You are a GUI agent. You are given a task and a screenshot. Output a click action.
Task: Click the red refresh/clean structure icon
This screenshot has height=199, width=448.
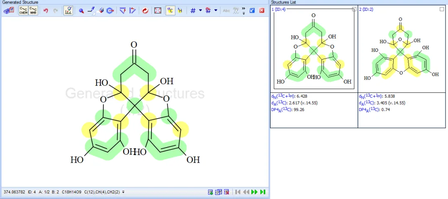tap(145, 11)
